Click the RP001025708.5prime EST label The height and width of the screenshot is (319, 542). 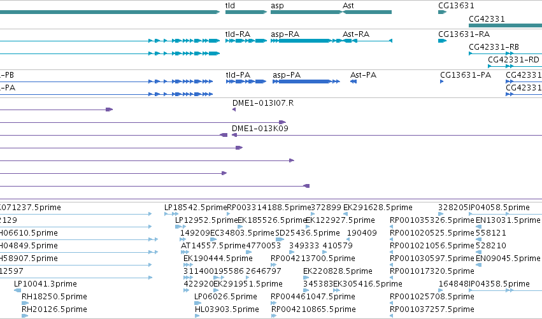(432, 296)
